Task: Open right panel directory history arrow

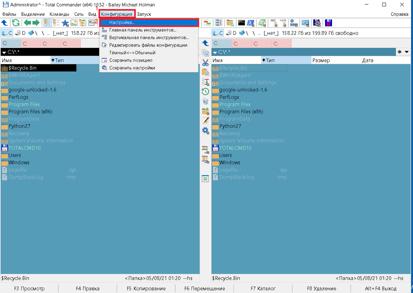Action: click(x=407, y=52)
